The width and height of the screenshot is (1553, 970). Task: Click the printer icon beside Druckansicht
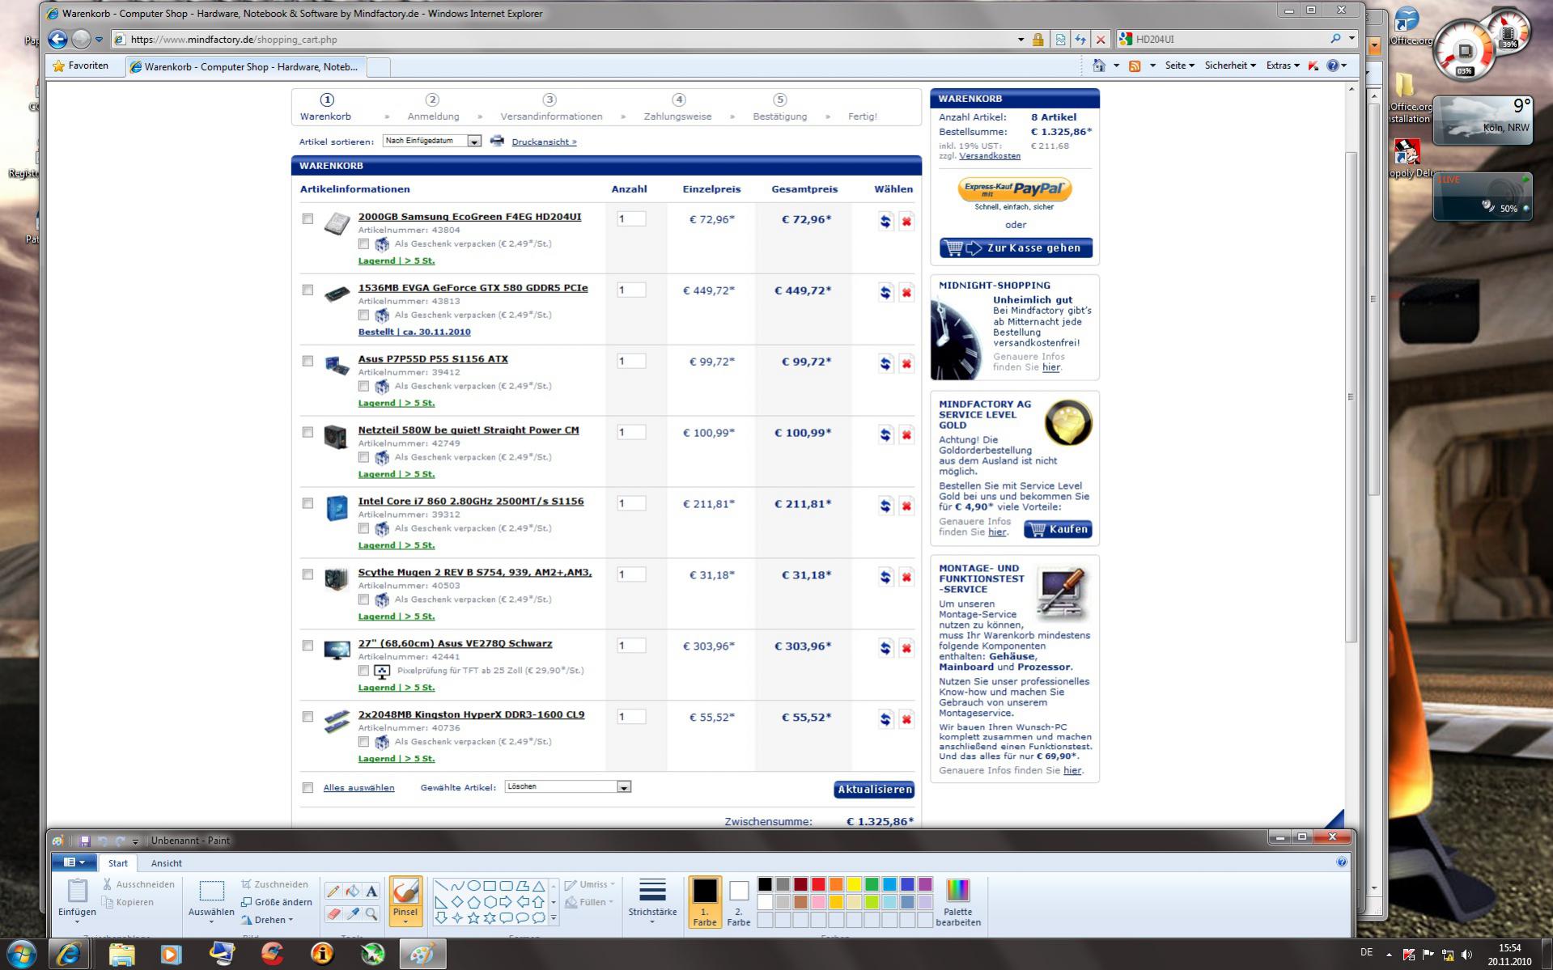pos(497,141)
